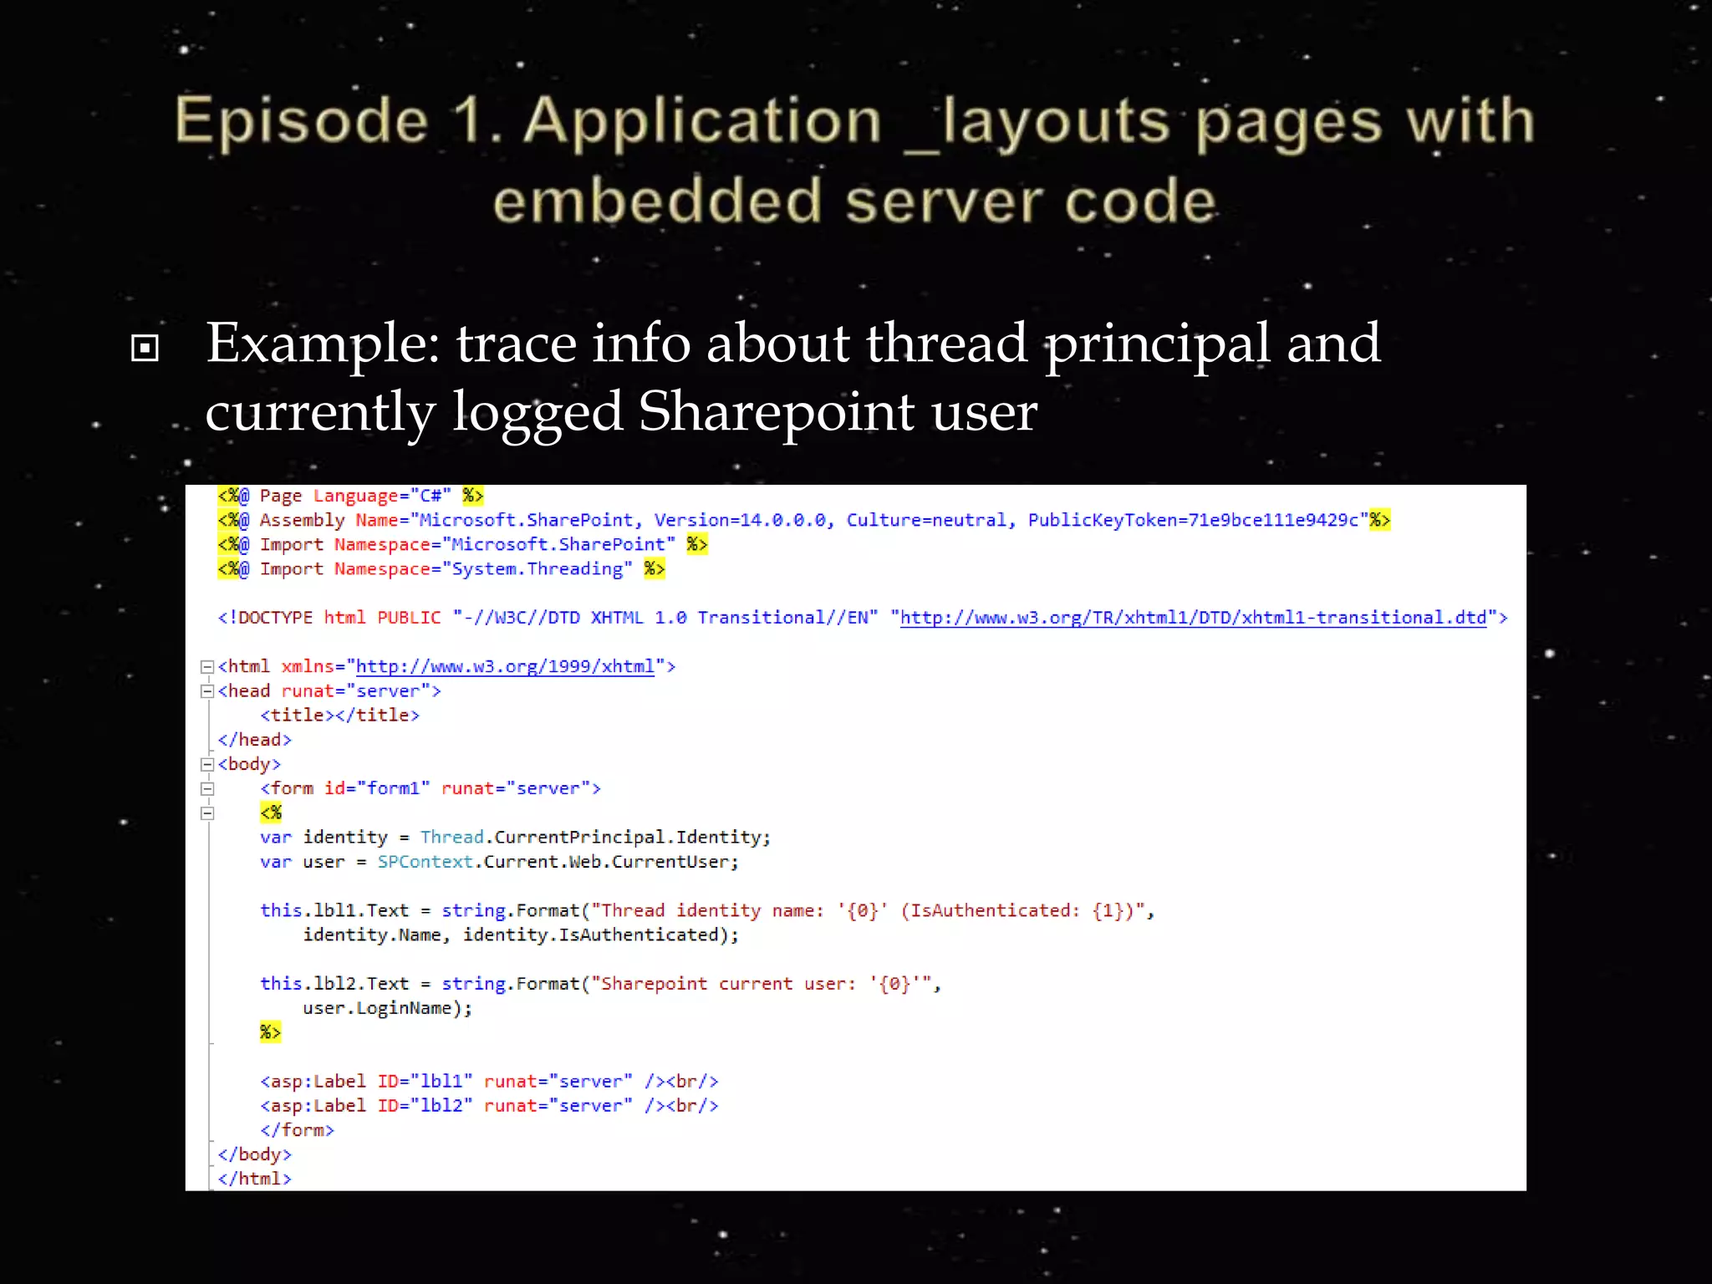Image resolution: width=1712 pixels, height=1284 pixels.
Task: Click the 'user.LoginName);' line
Action: pyautogui.click(x=387, y=1008)
